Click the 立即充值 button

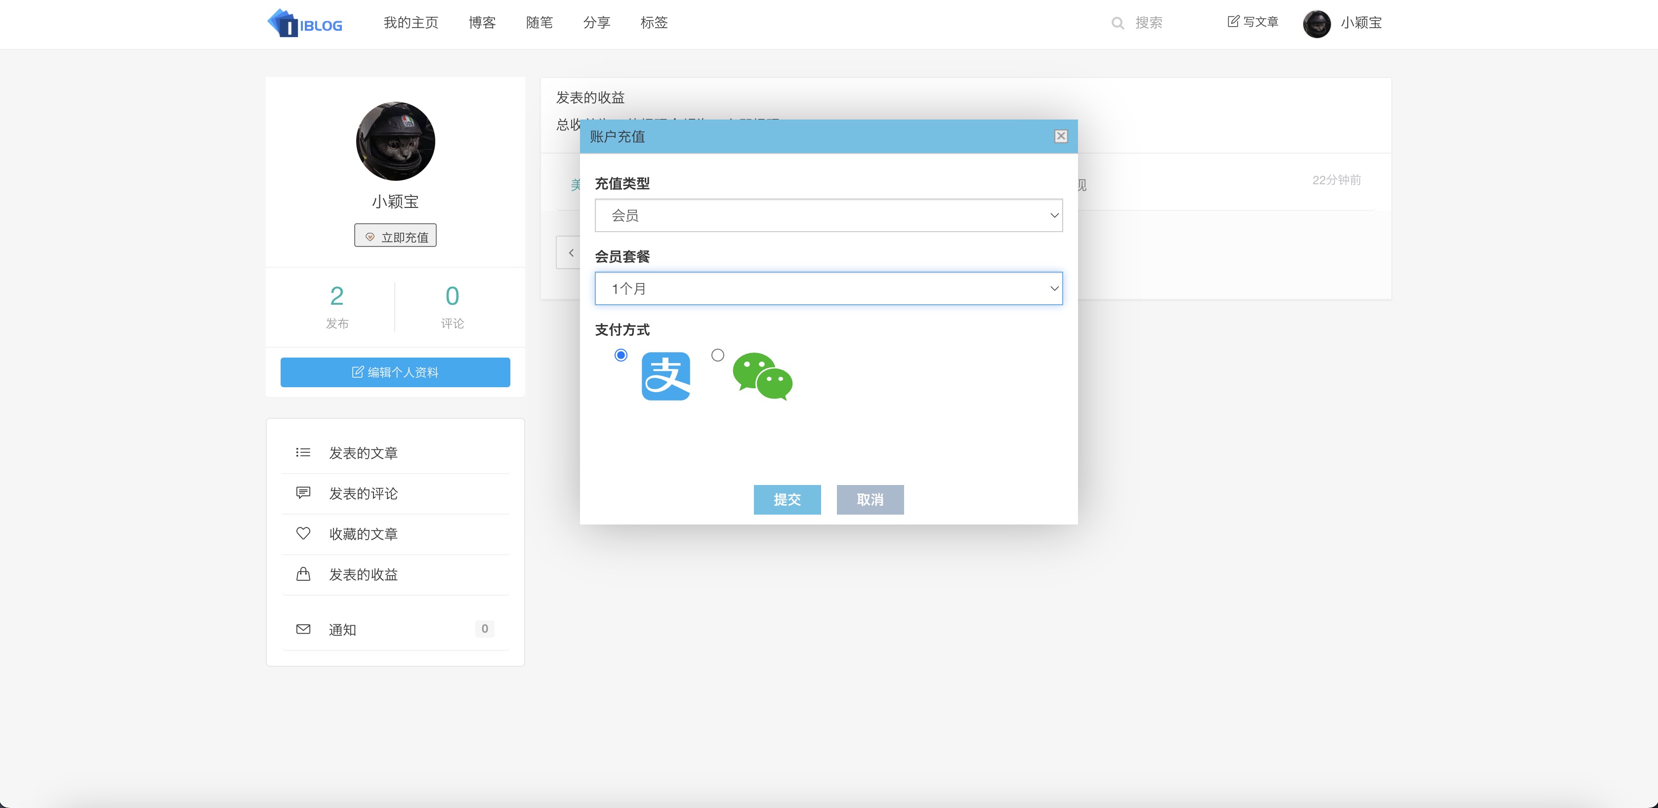click(395, 236)
